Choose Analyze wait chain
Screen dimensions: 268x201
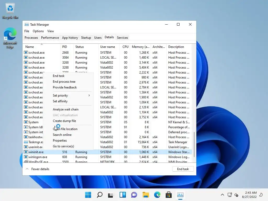point(66,109)
